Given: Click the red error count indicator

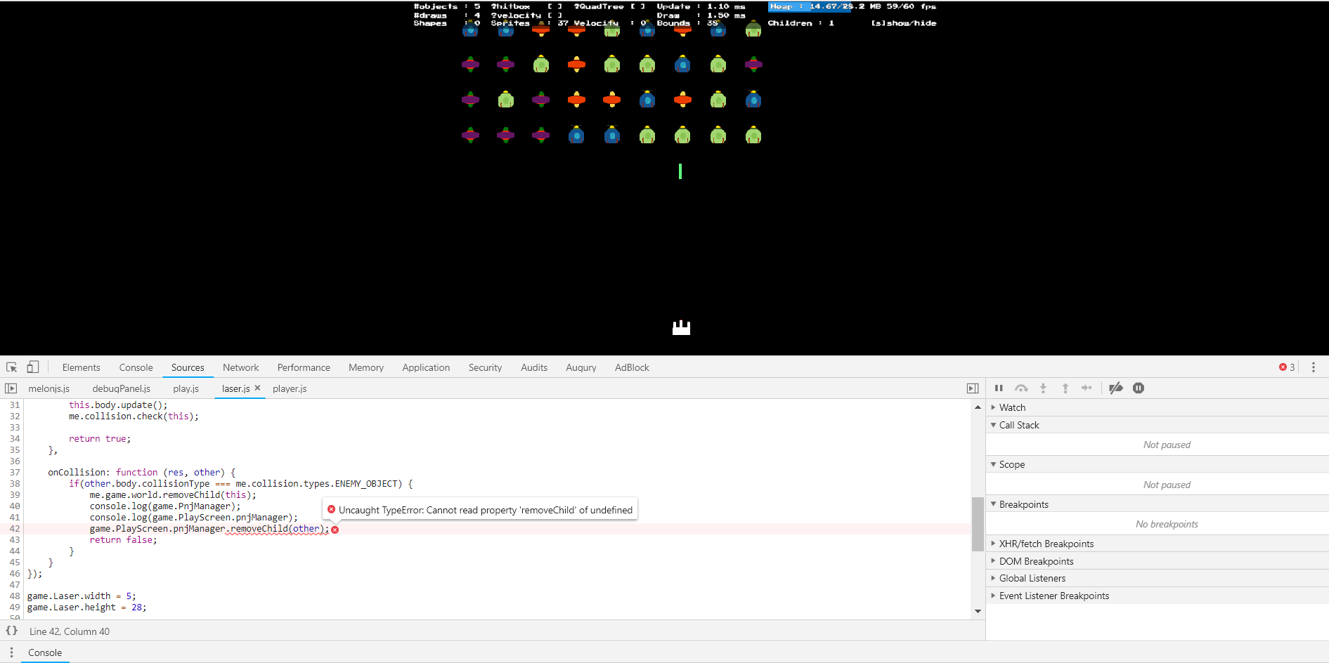Looking at the screenshot, I should 1287,367.
